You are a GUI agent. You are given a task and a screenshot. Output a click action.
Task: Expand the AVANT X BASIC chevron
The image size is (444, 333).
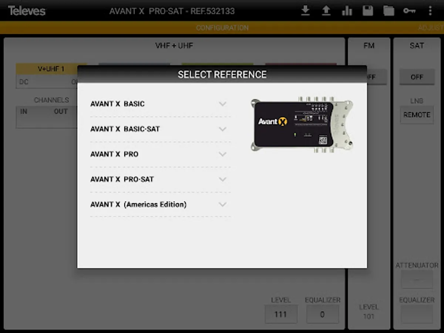222,104
